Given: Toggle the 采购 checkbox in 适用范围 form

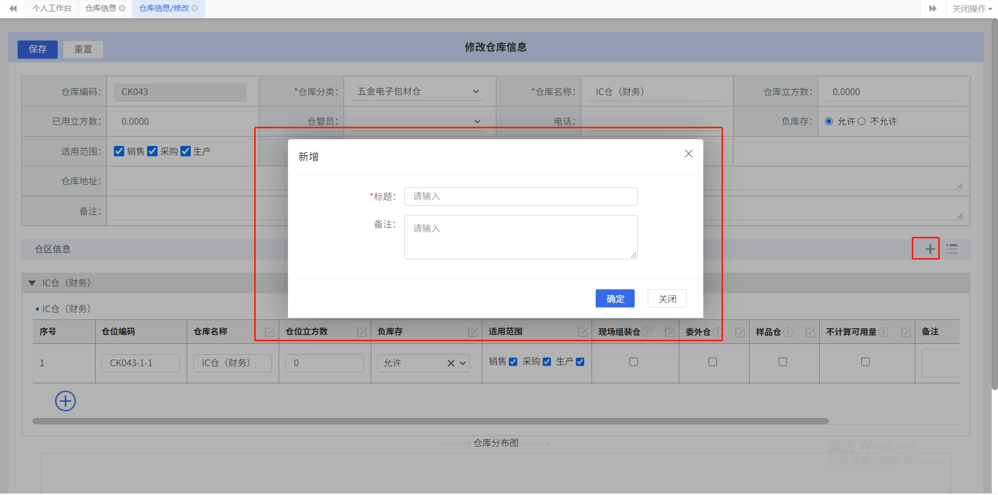Looking at the screenshot, I should 152,151.
